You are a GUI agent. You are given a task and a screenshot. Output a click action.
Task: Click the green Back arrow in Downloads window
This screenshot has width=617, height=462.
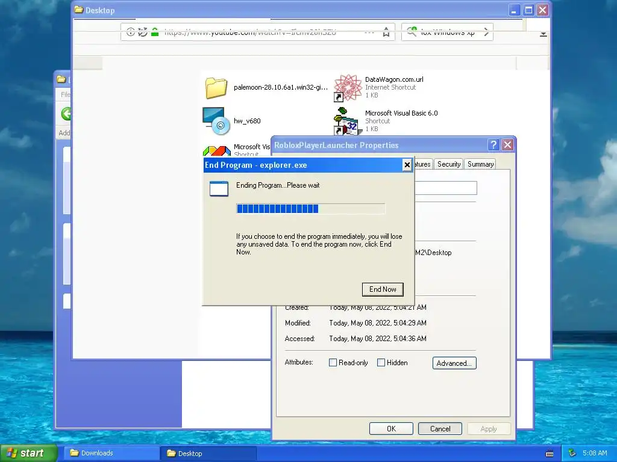point(67,114)
